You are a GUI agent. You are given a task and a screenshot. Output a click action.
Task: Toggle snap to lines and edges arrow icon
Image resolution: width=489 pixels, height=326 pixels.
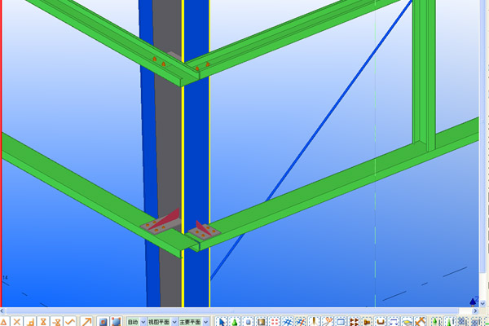pos(85,321)
